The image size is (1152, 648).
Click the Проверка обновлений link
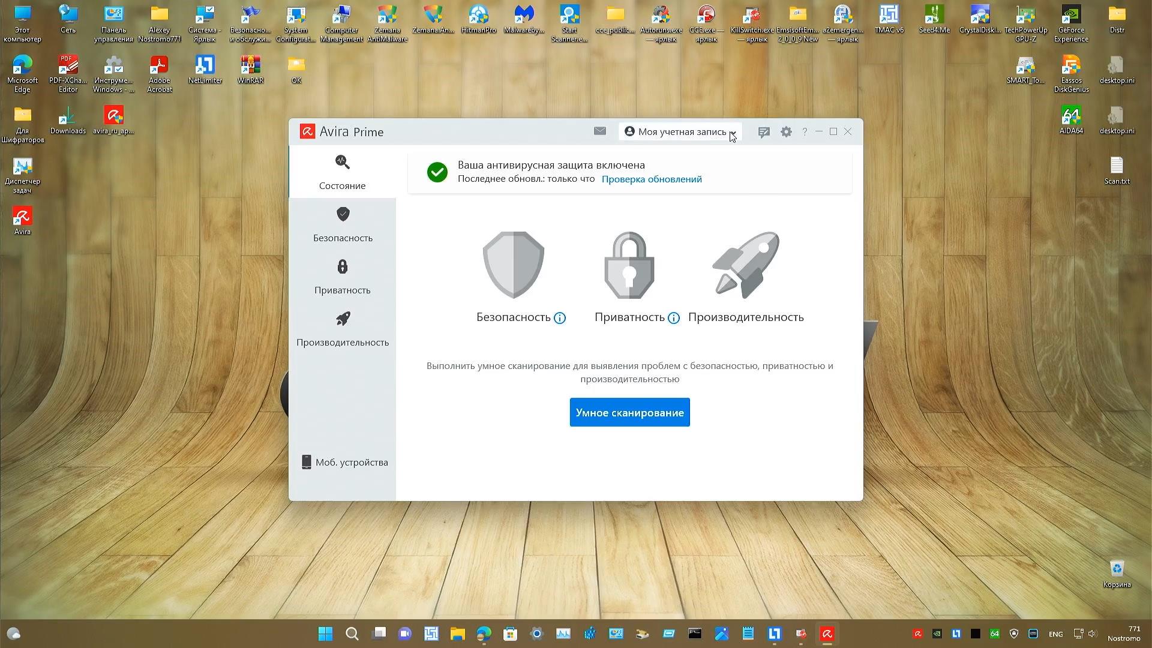[x=652, y=179]
